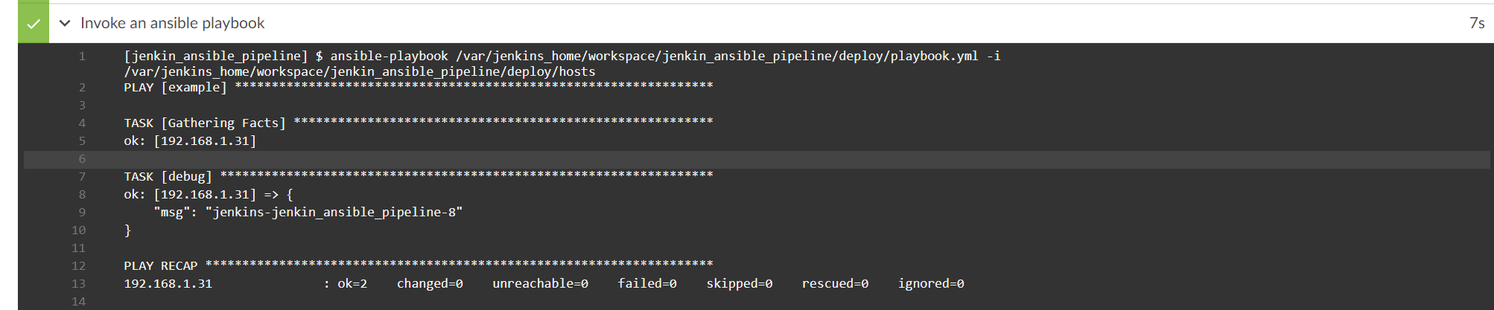Select log line number 4
Screen dimensions: 1494x310
82,123
